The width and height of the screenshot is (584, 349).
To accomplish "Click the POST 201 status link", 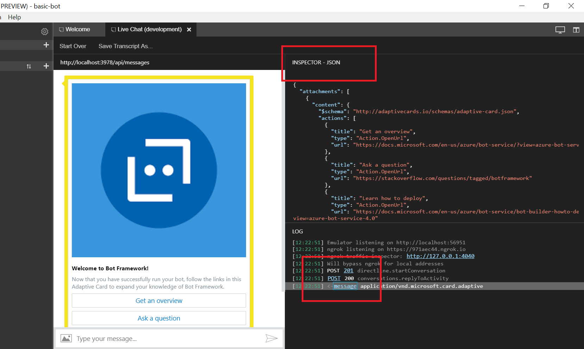I will click(348, 271).
